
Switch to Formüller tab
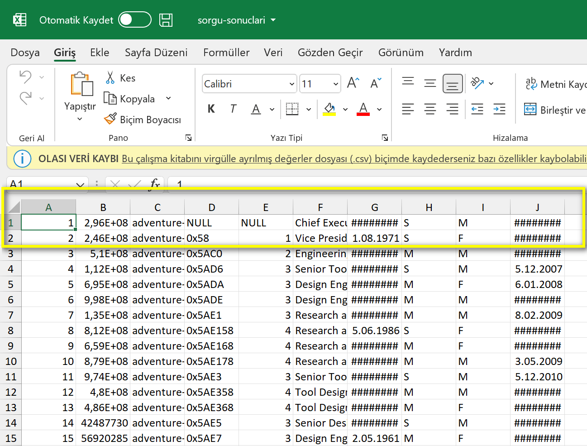[x=226, y=53]
